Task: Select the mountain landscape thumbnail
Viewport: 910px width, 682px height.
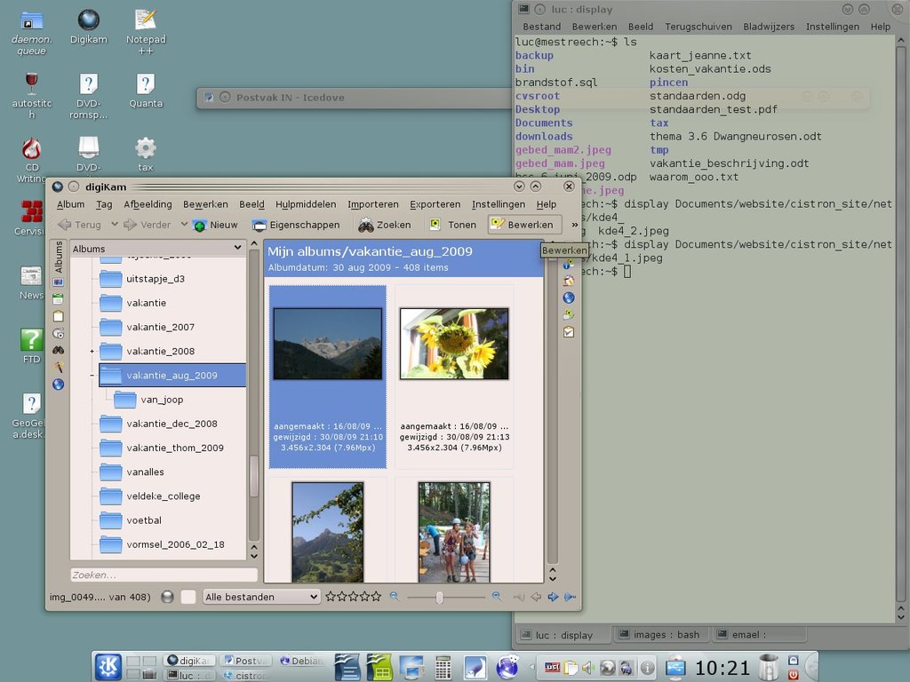Action: pos(327,344)
